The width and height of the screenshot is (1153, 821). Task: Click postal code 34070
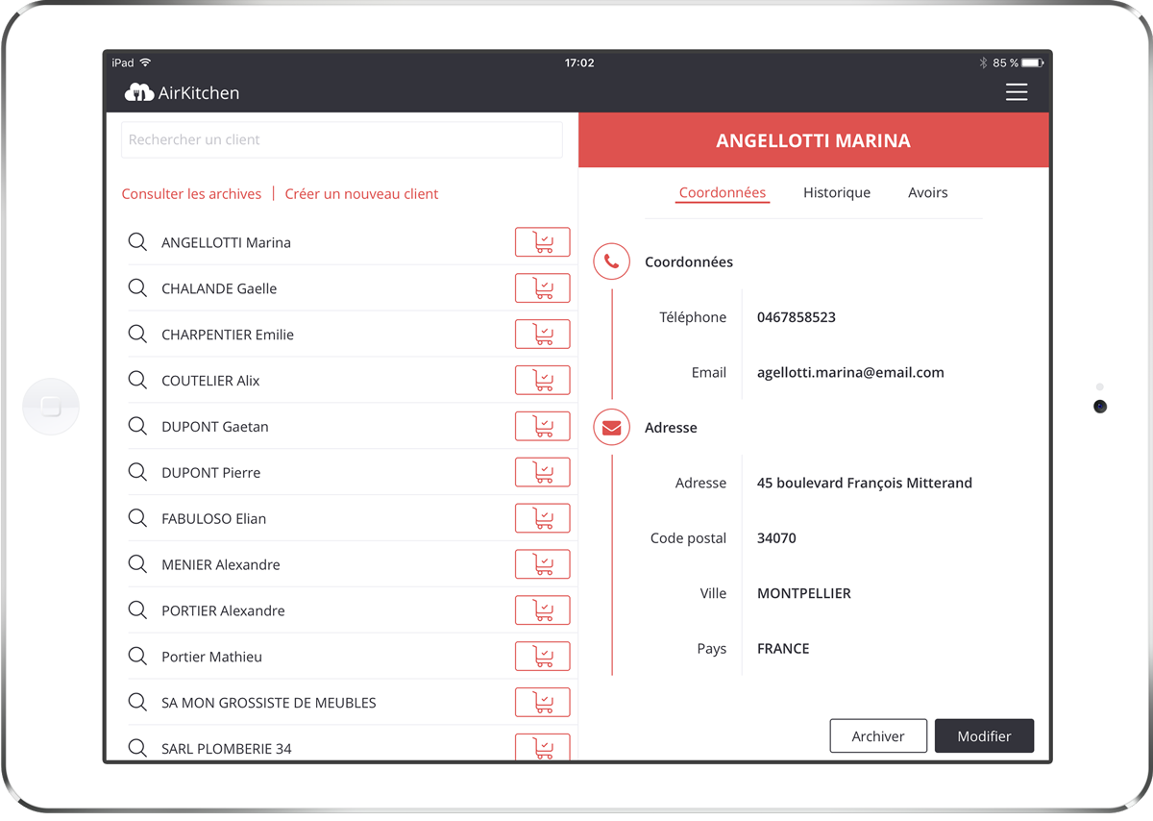pos(776,538)
